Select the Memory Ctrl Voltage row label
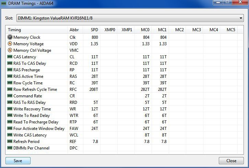This screenshot has width=249, height=168. (x=32, y=50)
